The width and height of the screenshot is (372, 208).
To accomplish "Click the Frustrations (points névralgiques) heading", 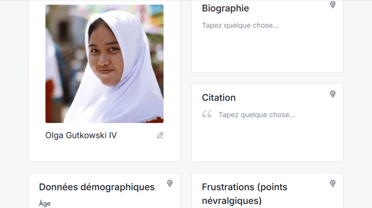I will (x=244, y=194).
